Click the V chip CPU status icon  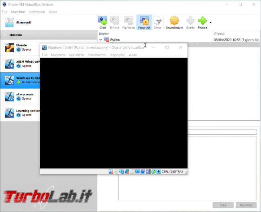pyautogui.click(x=148, y=171)
